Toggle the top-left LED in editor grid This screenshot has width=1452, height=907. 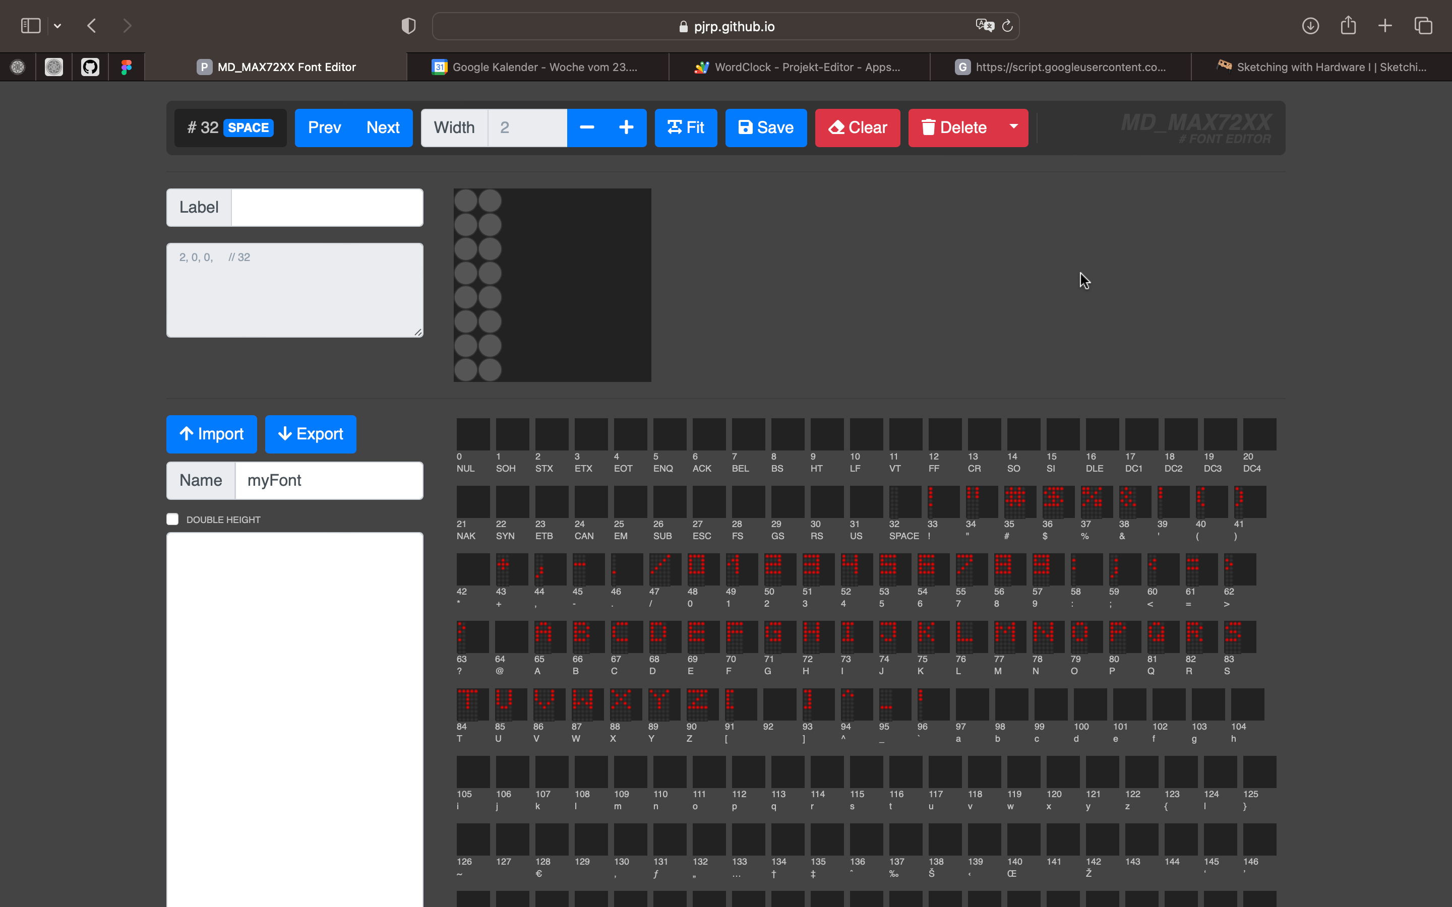466,201
